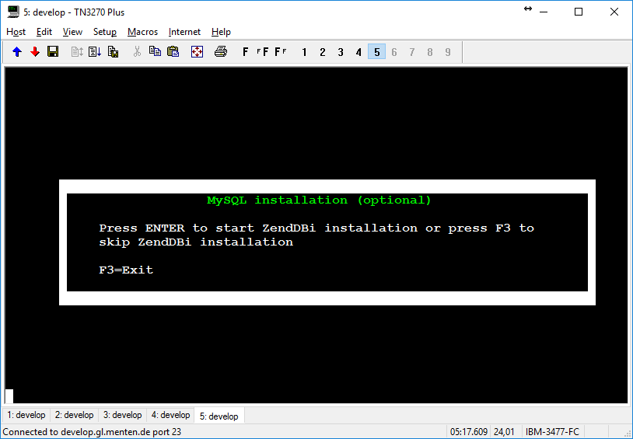633x439 pixels.
Task: Click the single large F font icon
Action: 246,52
